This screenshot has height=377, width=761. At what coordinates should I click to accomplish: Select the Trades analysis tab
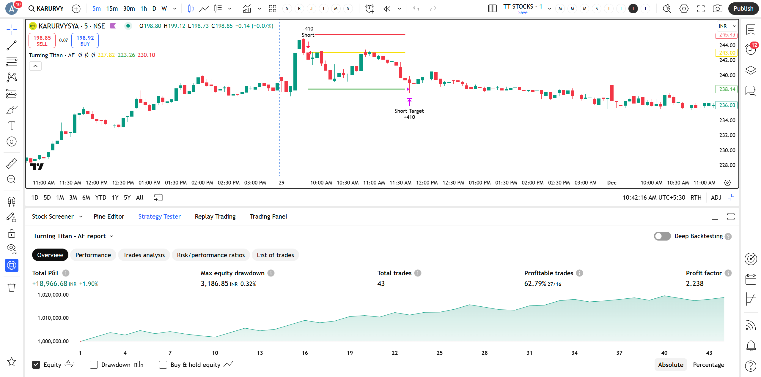coord(144,255)
